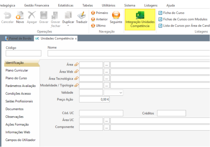Click the Gravar fechar icon

55,15
